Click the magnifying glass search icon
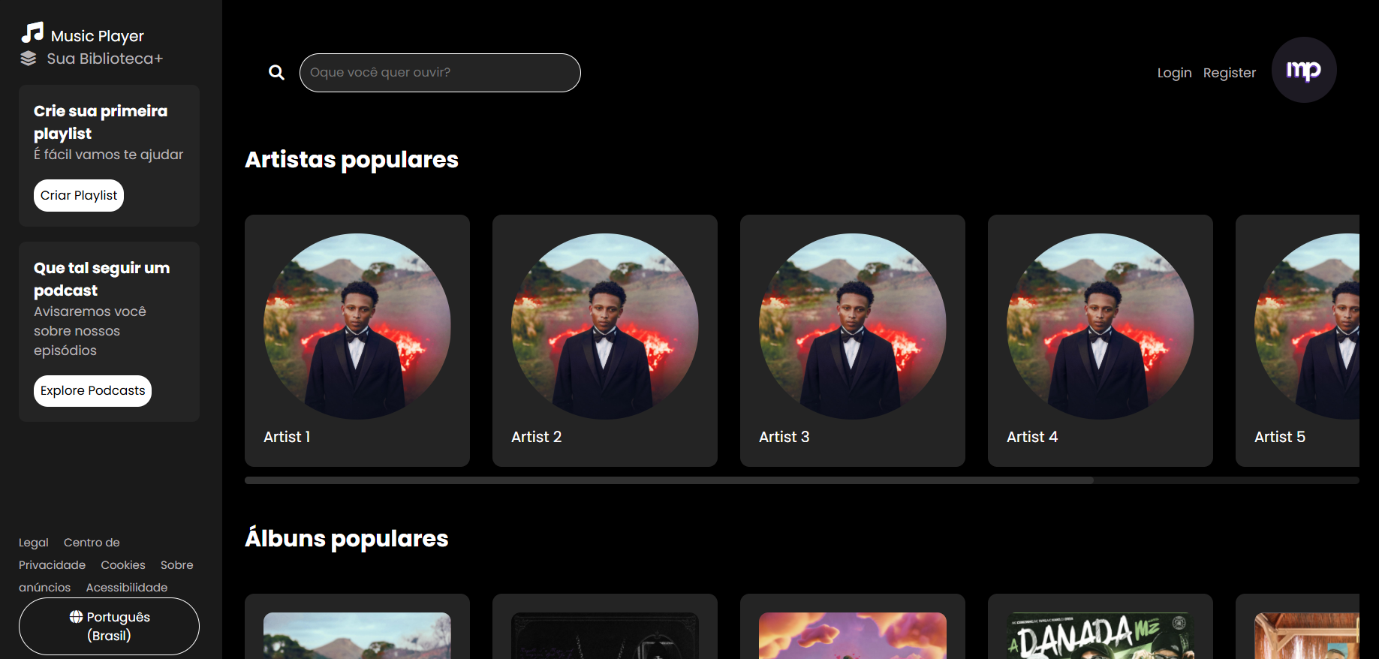 (x=276, y=73)
